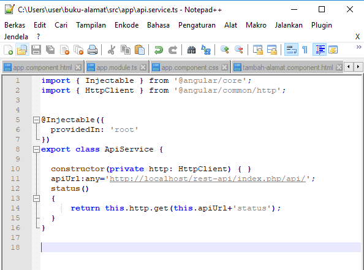Open the Enkode menu
The image size is (364, 270).
(126, 25)
